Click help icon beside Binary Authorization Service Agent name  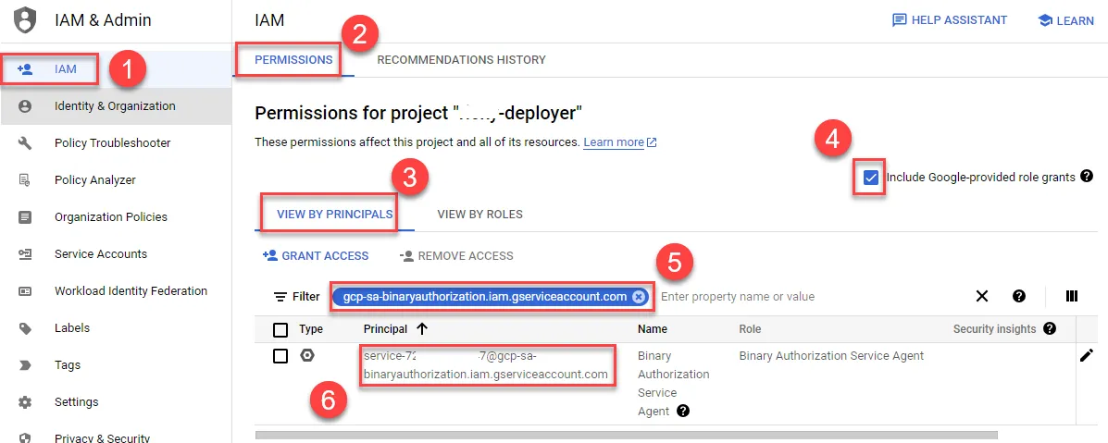pos(682,412)
